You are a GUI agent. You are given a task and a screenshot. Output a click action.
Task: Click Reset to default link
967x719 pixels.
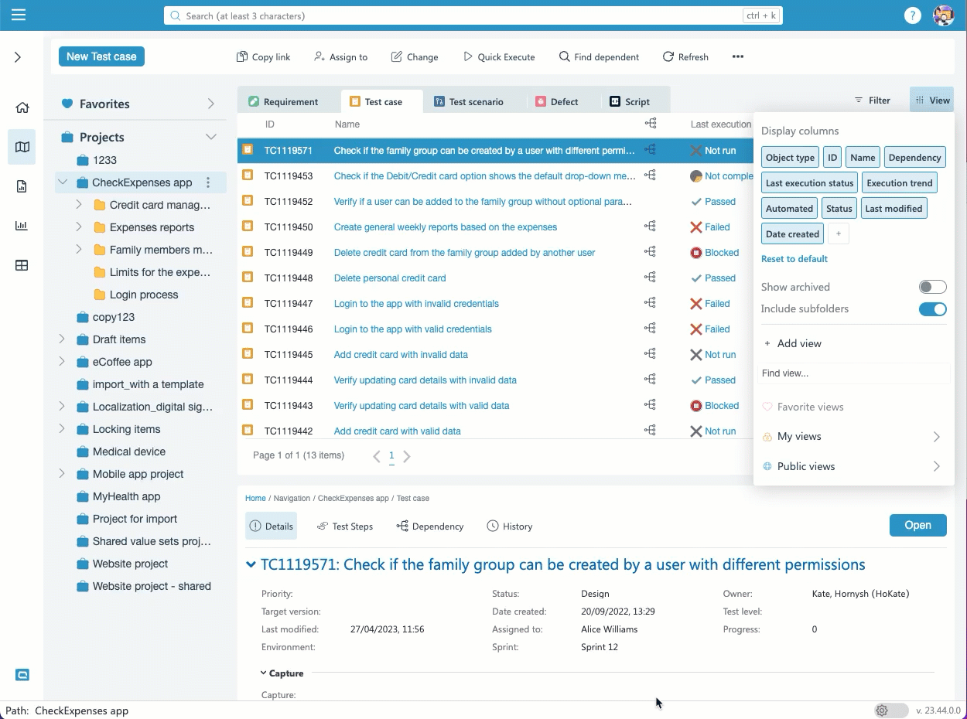pyautogui.click(x=794, y=259)
